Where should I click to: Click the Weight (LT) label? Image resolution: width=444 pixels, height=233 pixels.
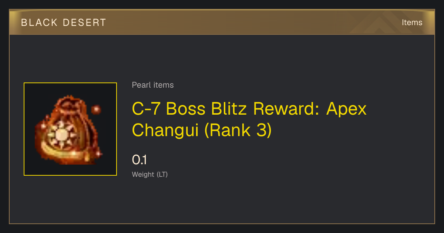pos(150,174)
